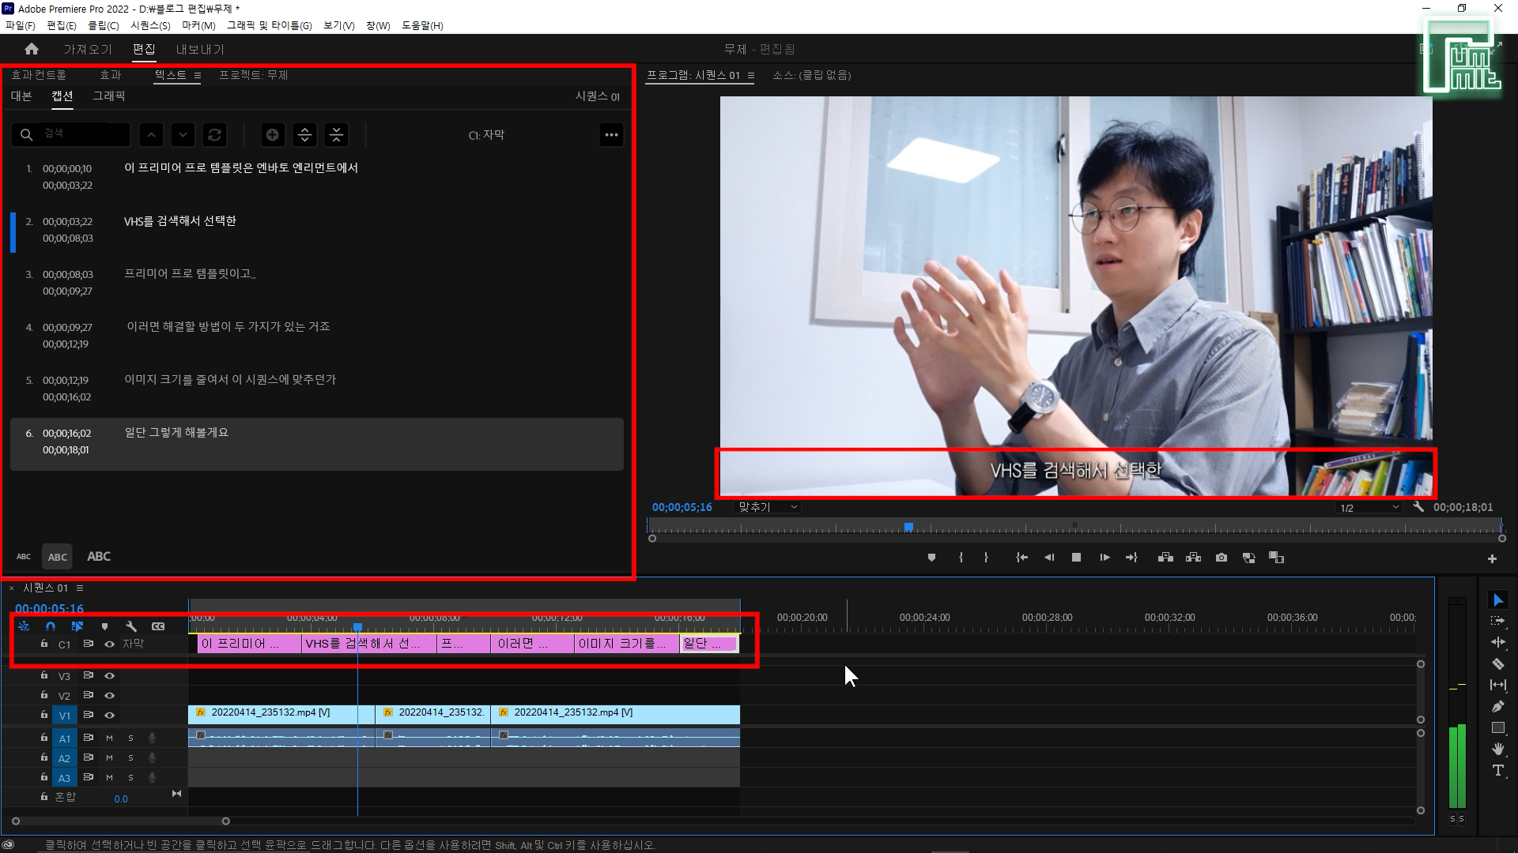Select the Razor tool in the toolbar
The image size is (1518, 853).
pyautogui.click(x=1497, y=664)
